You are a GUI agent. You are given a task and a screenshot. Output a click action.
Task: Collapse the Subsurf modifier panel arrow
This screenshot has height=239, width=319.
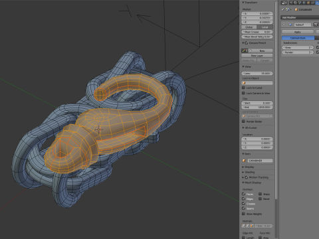point(284,25)
